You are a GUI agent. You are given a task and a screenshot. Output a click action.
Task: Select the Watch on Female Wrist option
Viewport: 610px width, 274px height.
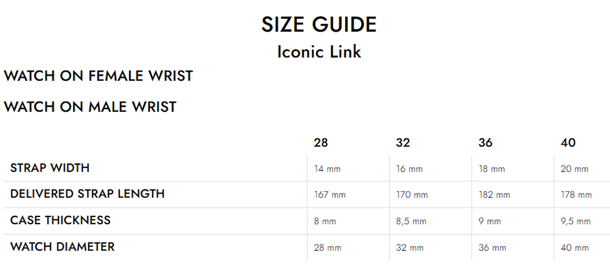(98, 76)
